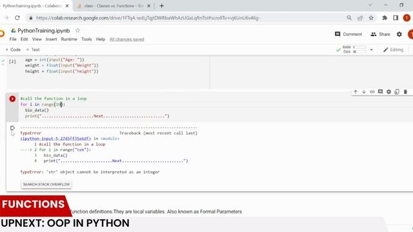The image size is (413, 232).
Task: Open tab search chevron
Action: (370, 5)
